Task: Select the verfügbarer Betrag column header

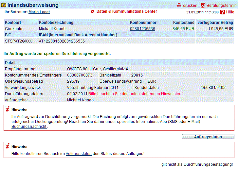Action: tap(215, 23)
